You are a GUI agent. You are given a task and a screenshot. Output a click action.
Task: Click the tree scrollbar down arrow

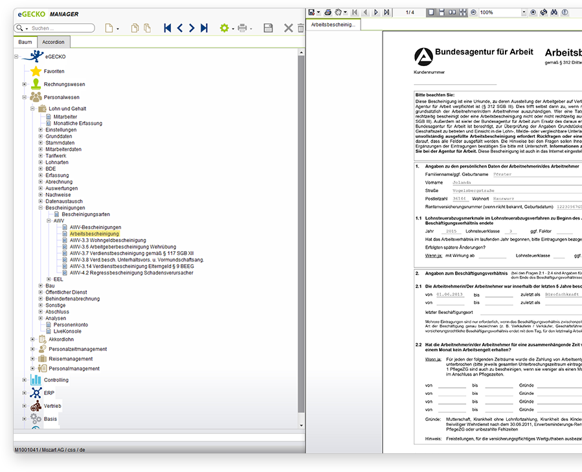point(301,425)
